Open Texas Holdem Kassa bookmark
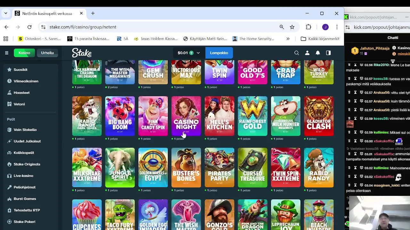Screen dimensions: 410x230 (x=156, y=39)
